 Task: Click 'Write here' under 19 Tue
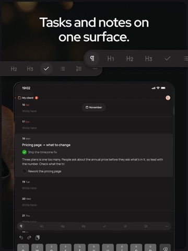pyautogui.click(x=29, y=188)
